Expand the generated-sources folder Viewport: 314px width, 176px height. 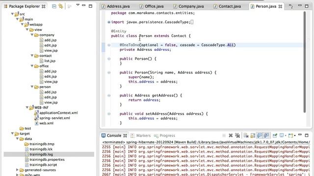point(18,170)
